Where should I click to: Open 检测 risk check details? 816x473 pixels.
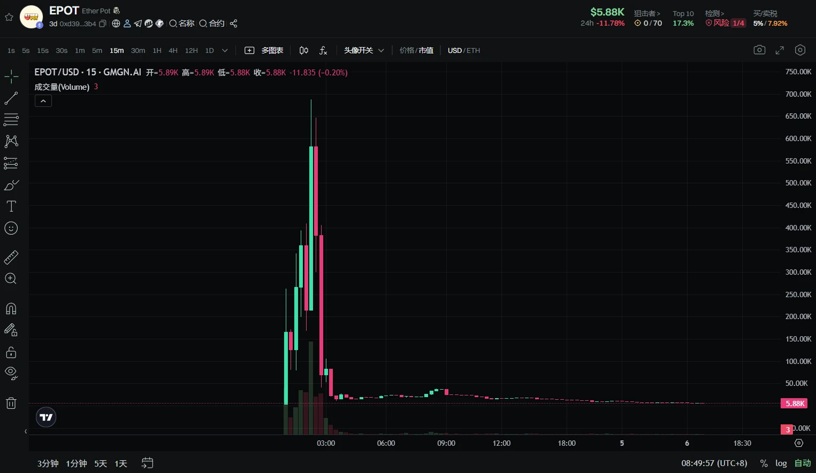pos(714,13)
